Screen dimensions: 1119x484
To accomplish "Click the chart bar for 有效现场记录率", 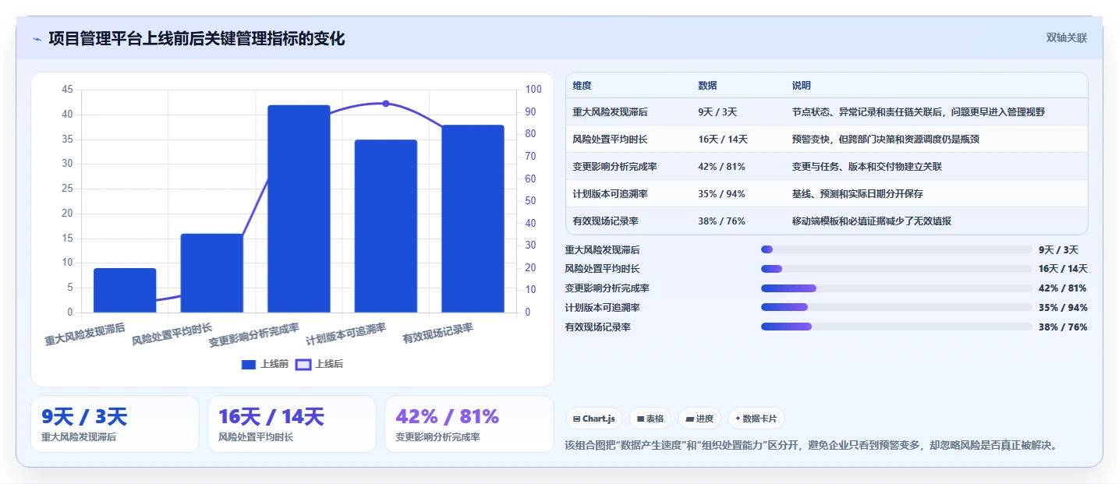I will pos(473,218).
